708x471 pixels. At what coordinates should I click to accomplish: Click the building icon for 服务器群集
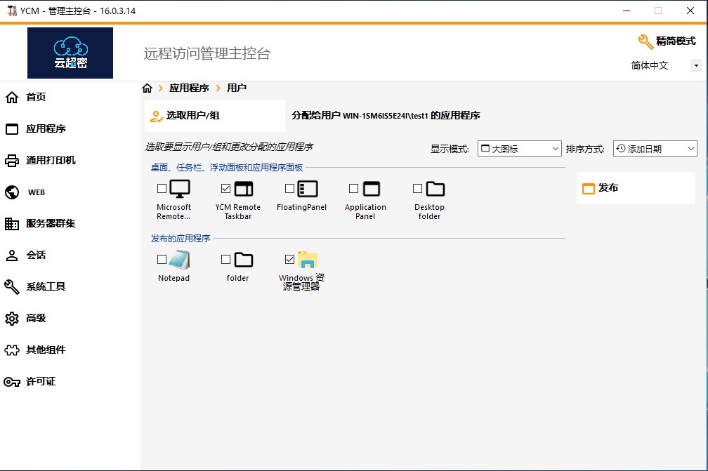(12, 224)
